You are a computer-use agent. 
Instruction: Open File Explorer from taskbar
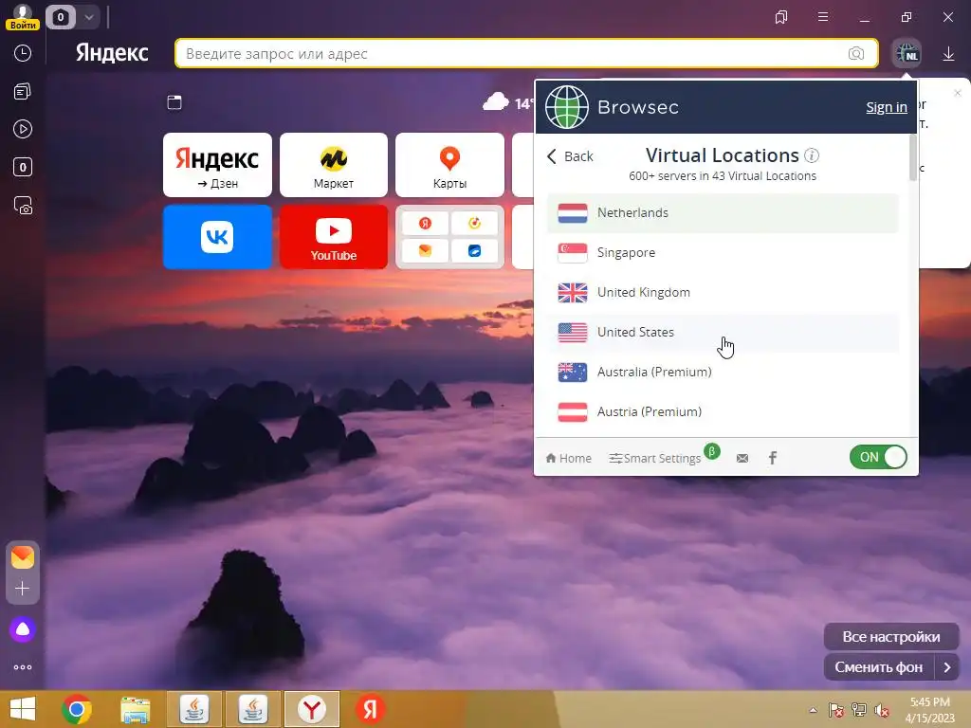pos(135,709)
